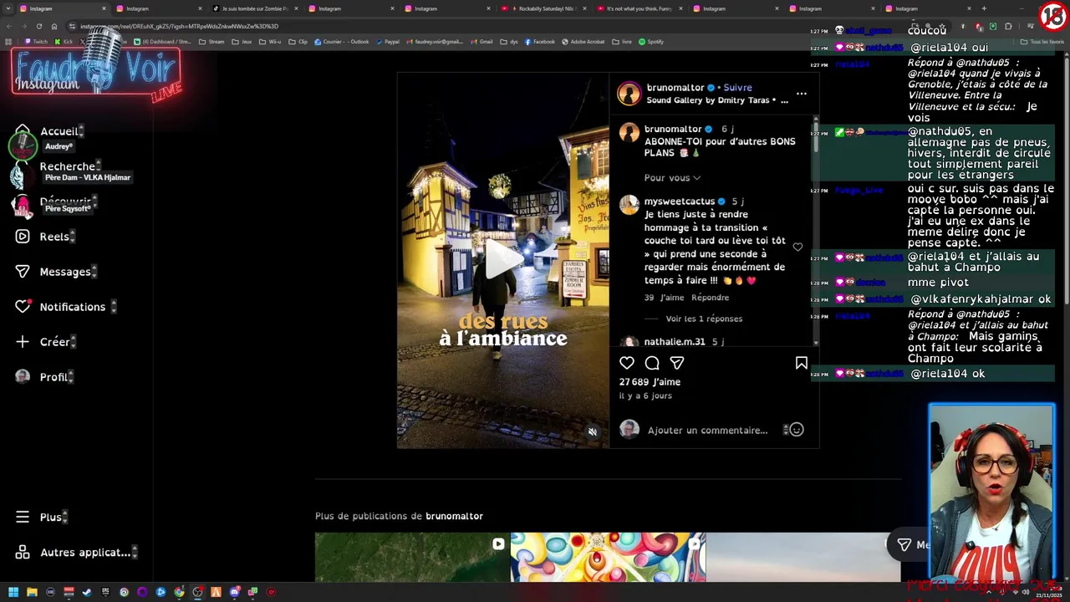Image resolution: width=1070 pixels, height=602 pixels.
Task: Click the Ajouter un commentaire field
Action: 708,430
